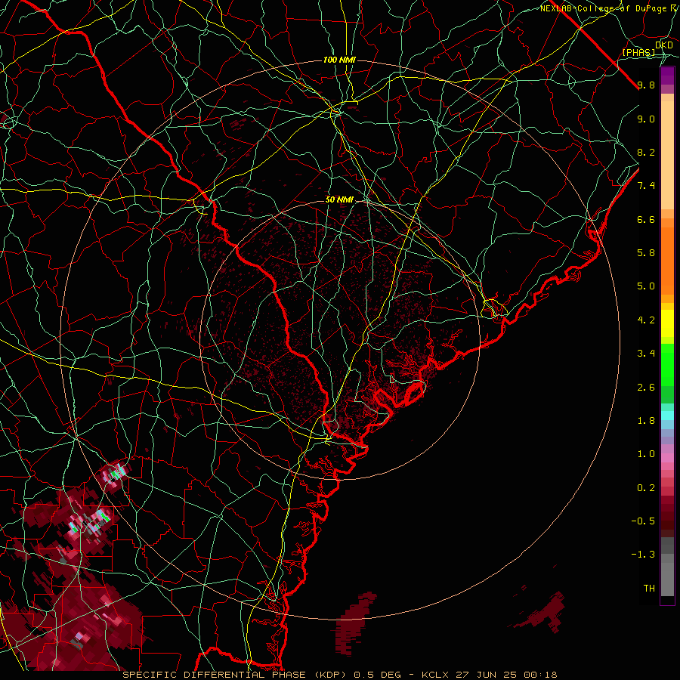Click the gray color bar segment beside TH
The height and width of the screenshot is (680, 680).
(667, 580)
